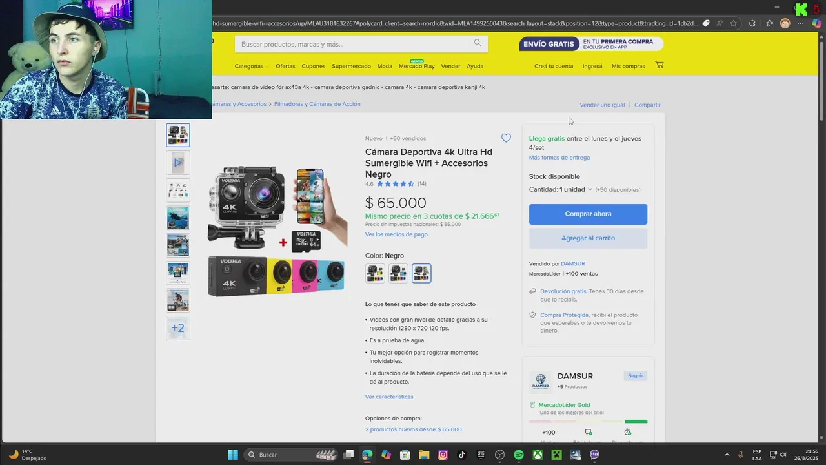Click Más formas de entrega link
Image resolution: width=826 pixels, height=465 pixels.
click(559, 157)
